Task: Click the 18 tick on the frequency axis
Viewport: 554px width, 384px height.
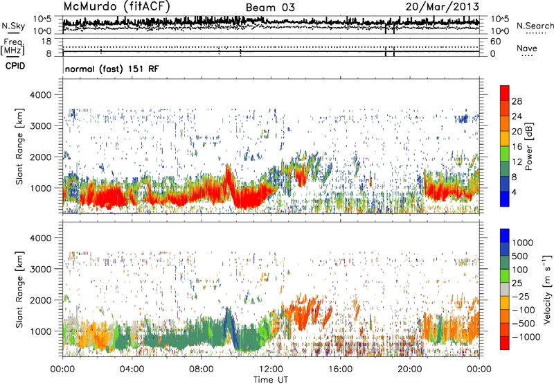Action: click(x=46, y=42)
